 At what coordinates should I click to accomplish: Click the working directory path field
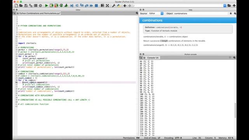pyautogui.click(x=178, y=6)
